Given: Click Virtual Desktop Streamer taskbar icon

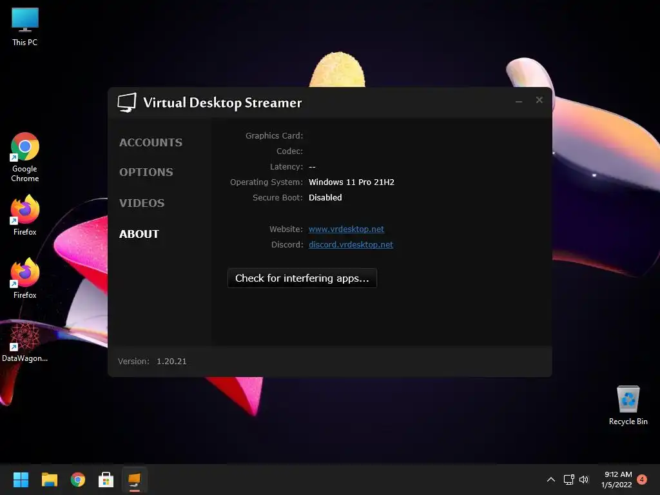Looking at the screenshot, I should tap(135, 480).
